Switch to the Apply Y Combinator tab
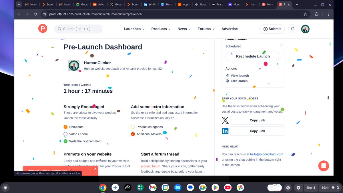The width and height of the screenshot is (343, 193). point(184,5)
